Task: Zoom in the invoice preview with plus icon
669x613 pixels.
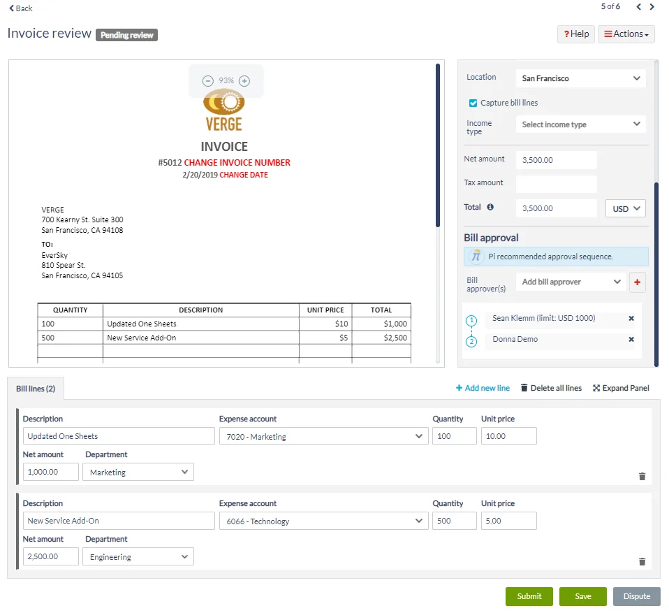Action: coord(244,81)
